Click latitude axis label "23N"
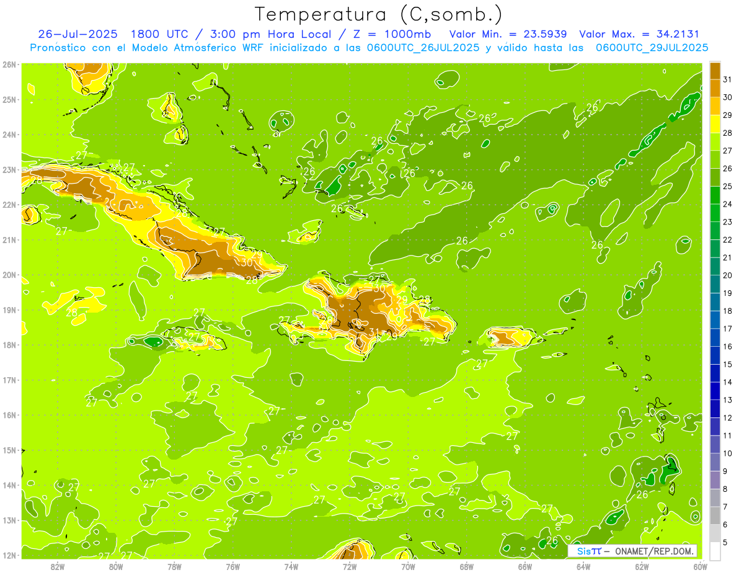This screenshot has width=744, height=575. [9, 169]
